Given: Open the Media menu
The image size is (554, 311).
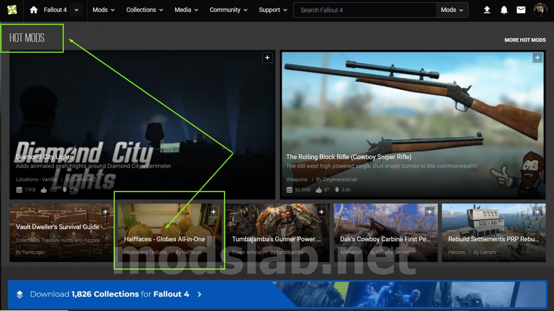Looking at the screenshot, I should coord(187,10).
